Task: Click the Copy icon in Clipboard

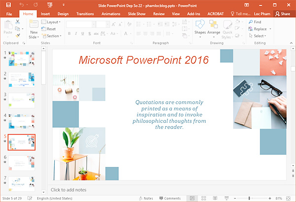Action: (17, 29)
